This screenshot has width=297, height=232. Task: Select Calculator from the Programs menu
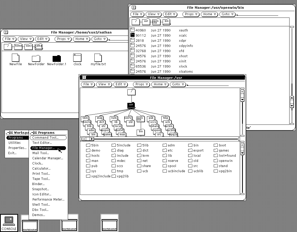(x=41, y=168)
